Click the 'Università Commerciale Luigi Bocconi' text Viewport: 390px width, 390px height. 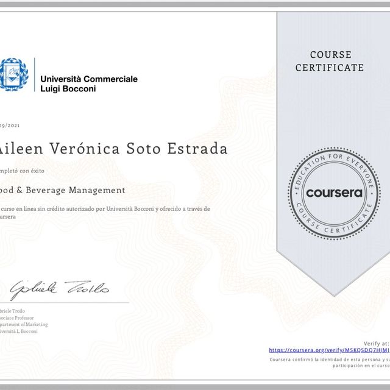89,84
